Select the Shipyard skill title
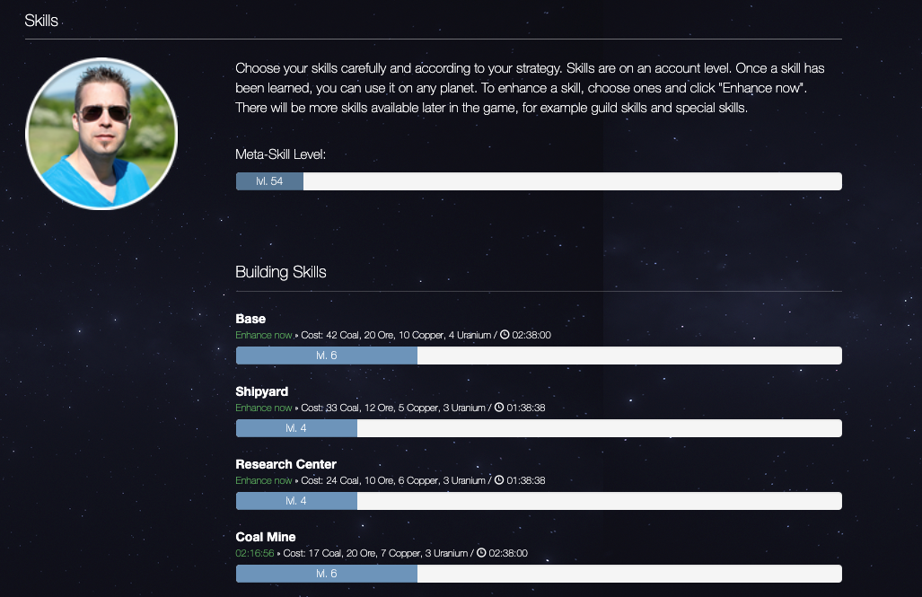 (x=260, y=391)
